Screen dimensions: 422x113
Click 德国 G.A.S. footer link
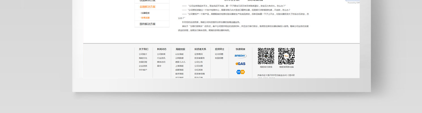pyautogui.click(x=180, y=62)
